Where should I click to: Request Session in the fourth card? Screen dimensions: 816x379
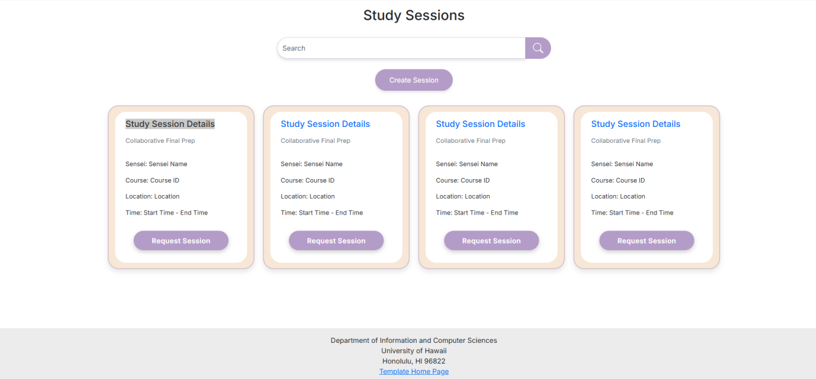pyautogui.click(x=647, y=240)
